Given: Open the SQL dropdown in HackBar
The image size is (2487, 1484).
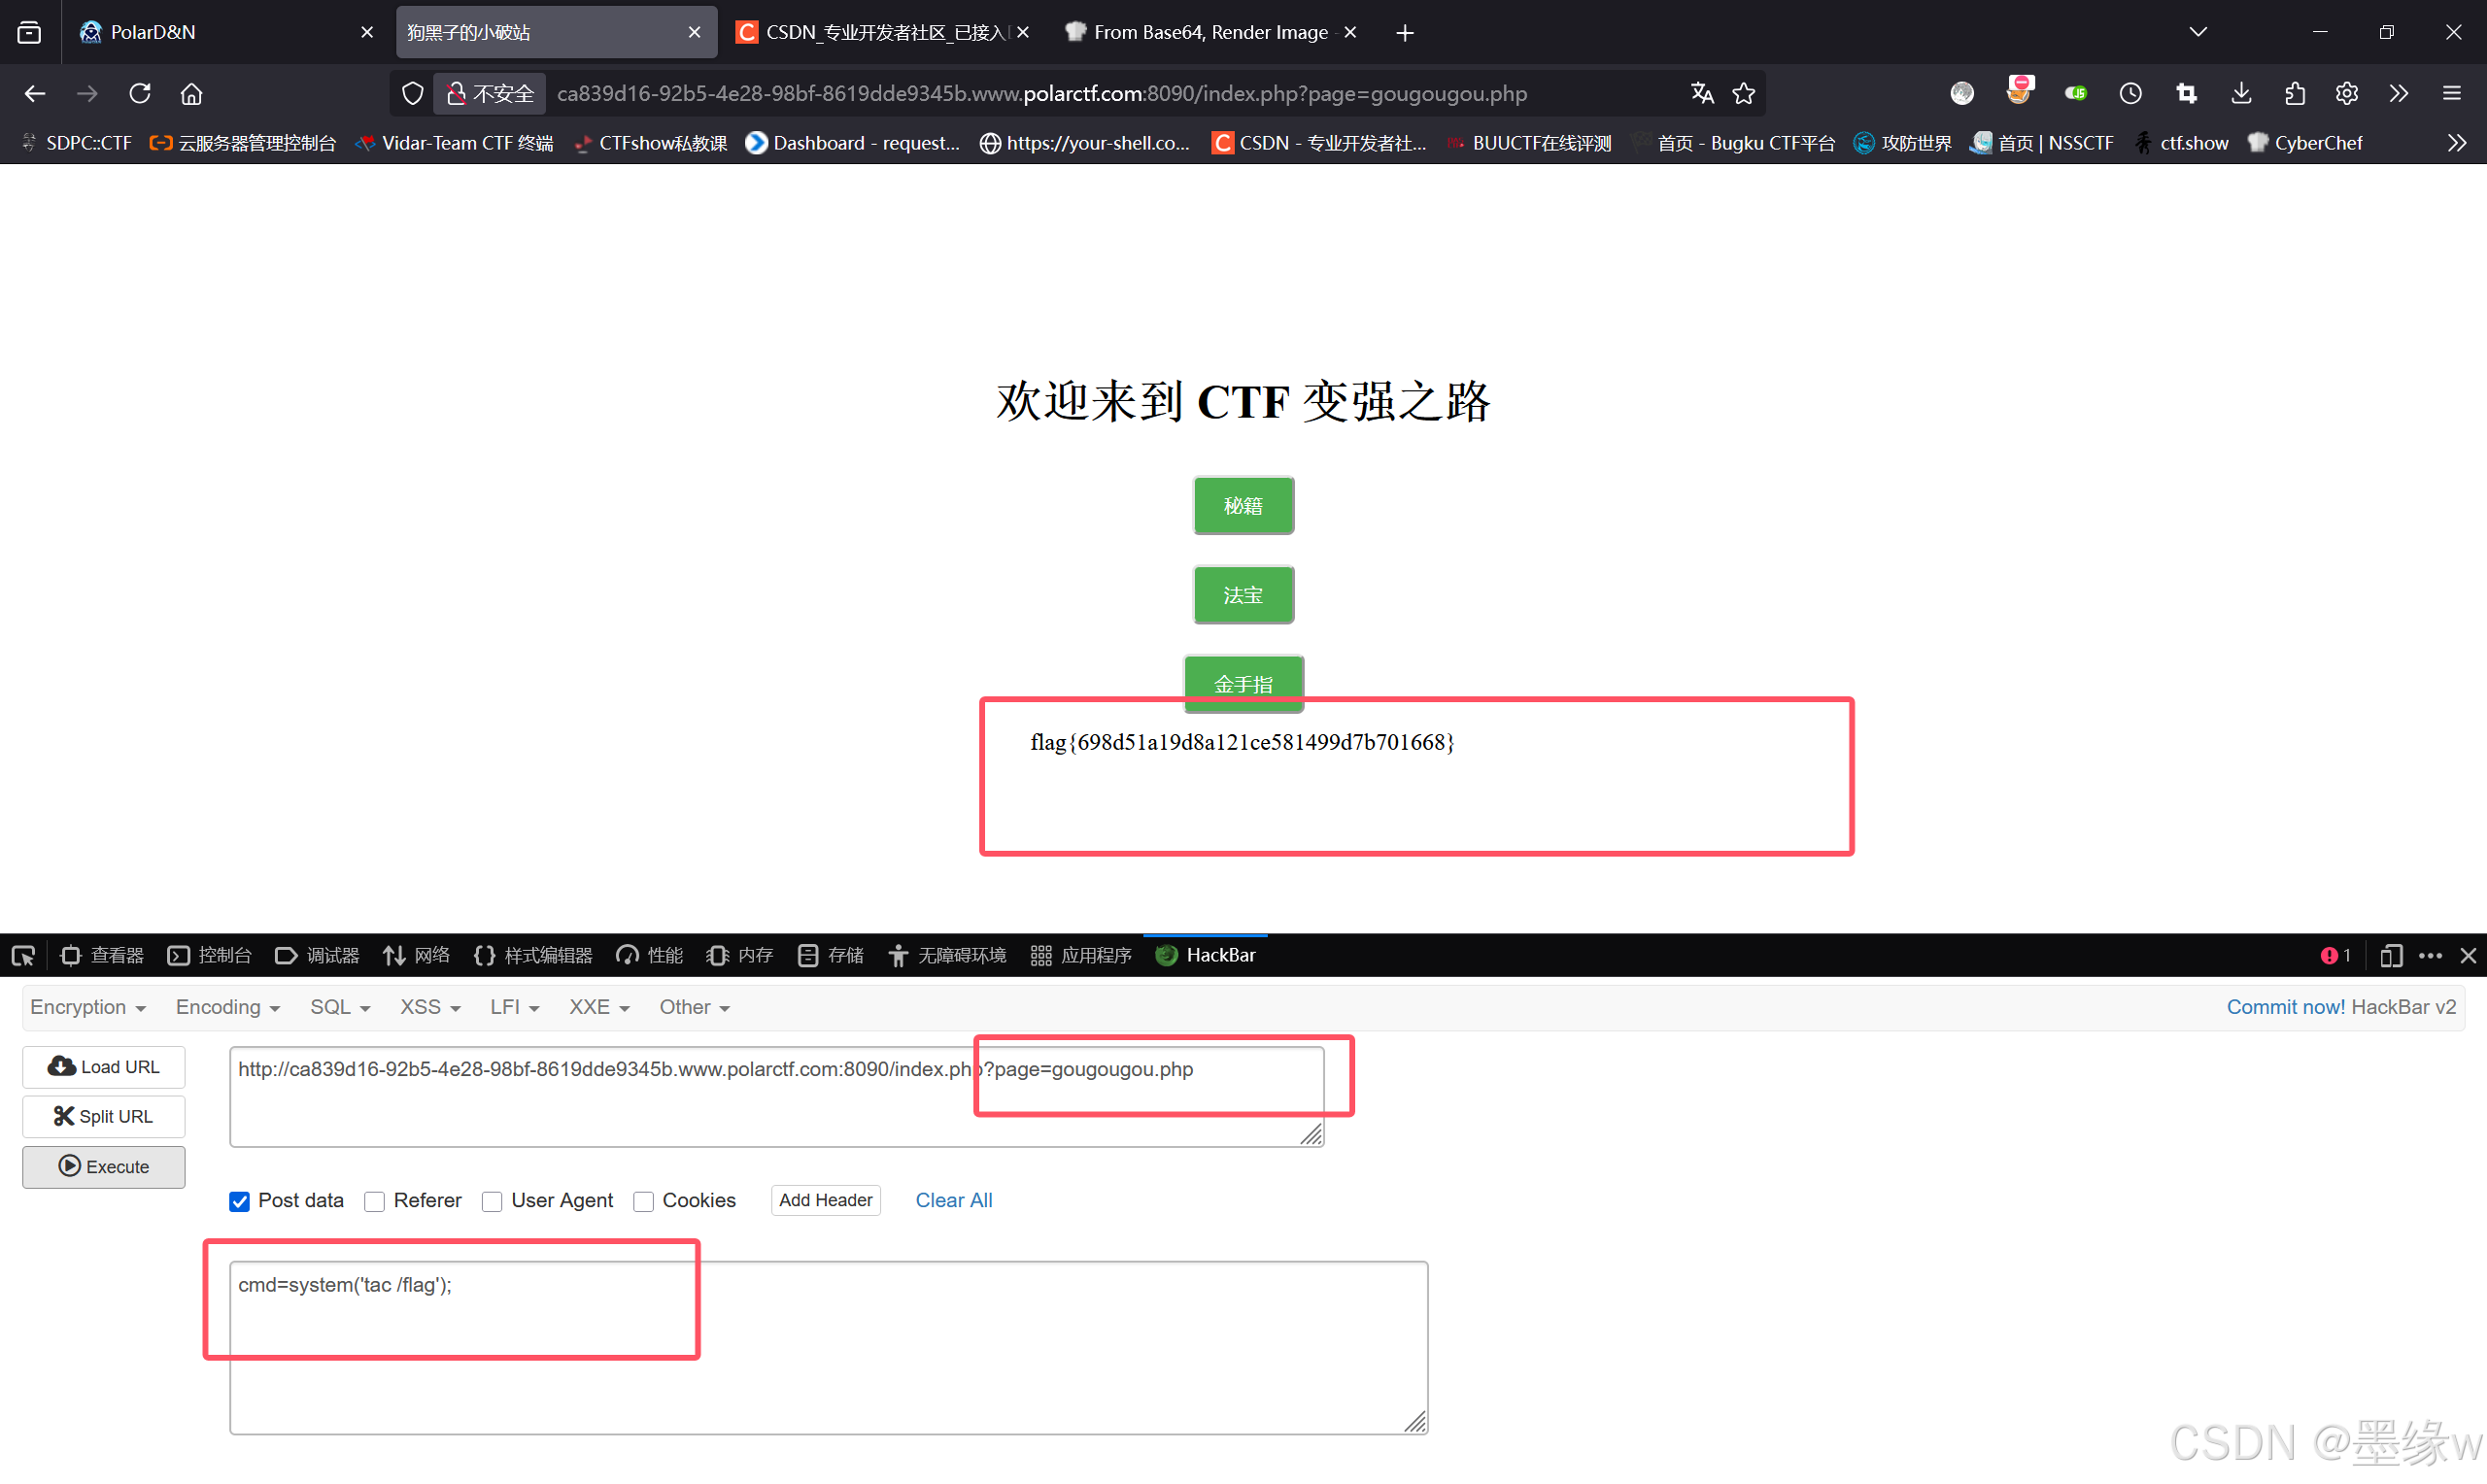Looking at the screenshot, I should 339,1007.
